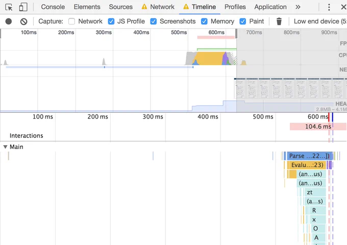347x245 pixels.
Task: Click the red frame bar in overview
Action: [216, 37]
